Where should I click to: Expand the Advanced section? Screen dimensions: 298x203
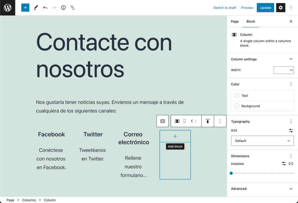262,189
